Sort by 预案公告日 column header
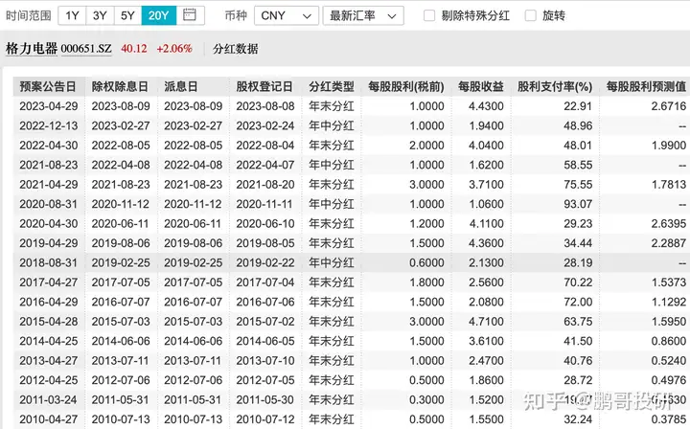The width and height of the screenshot is (690, 429). (48, 86)
